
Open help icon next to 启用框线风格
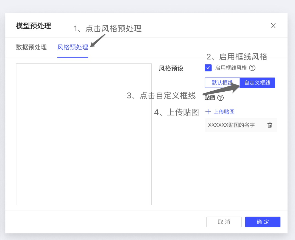click(252, 68)
